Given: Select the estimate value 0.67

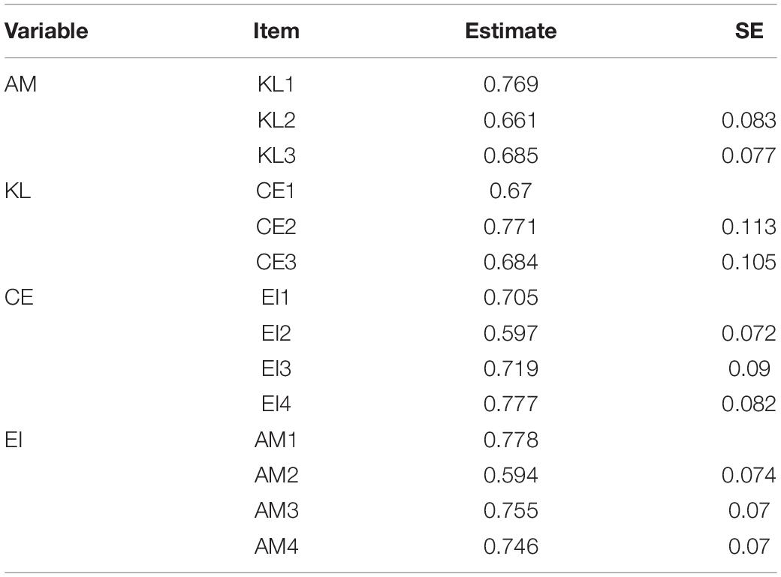Looking at the screenshot, I should pos(511,190).
